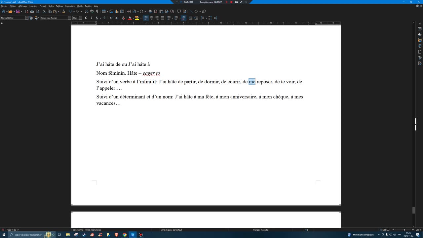Click the Insert Chart icon

(x=117, y=12)
